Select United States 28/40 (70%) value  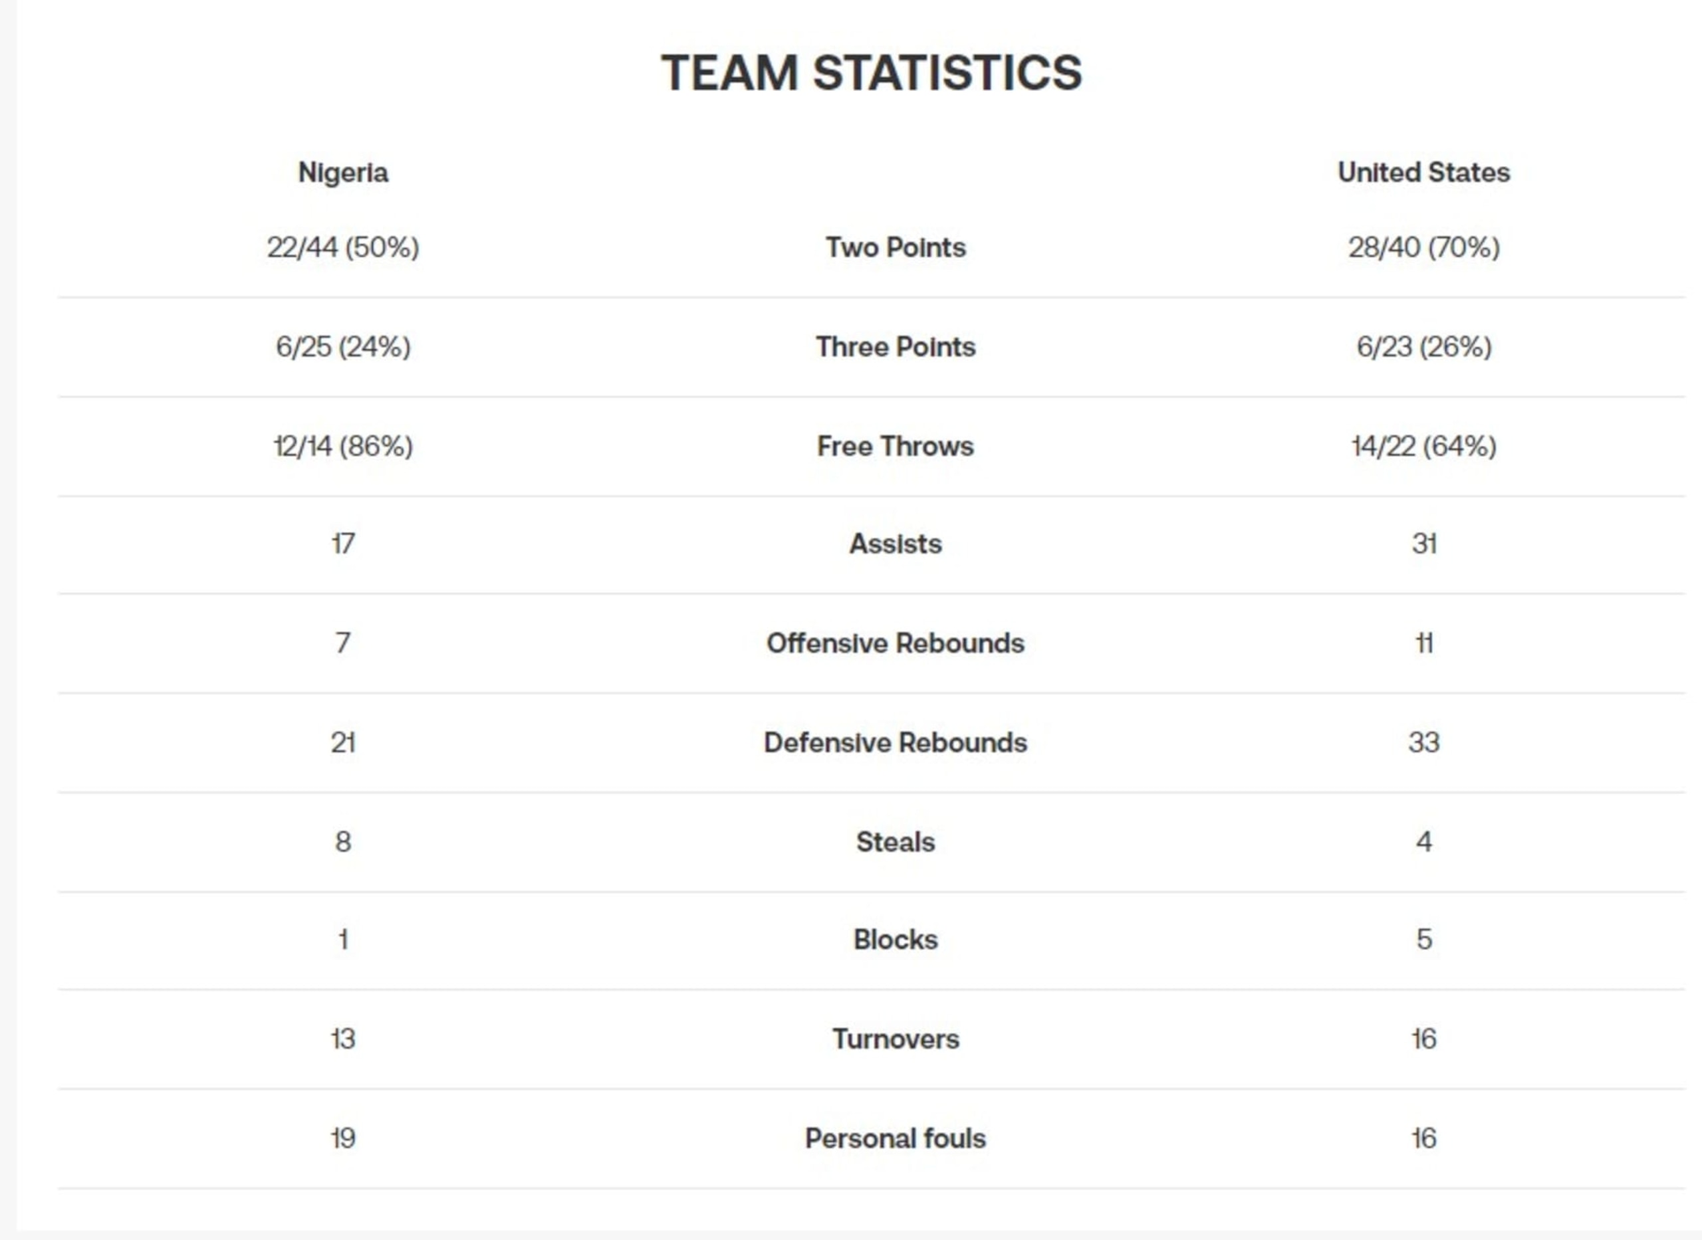click(x=1423, y=247)
